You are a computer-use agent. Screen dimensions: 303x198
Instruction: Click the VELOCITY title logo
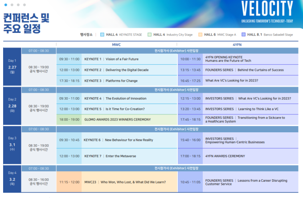click(x=267, y=9)
